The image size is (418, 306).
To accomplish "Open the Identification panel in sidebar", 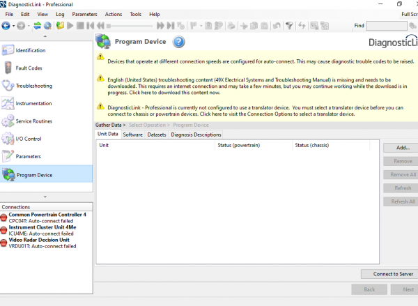I will (47, 50).
